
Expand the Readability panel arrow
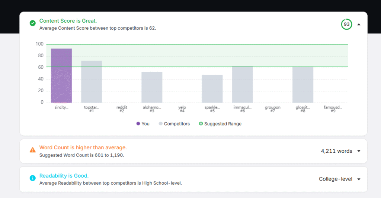coord(359,179)
